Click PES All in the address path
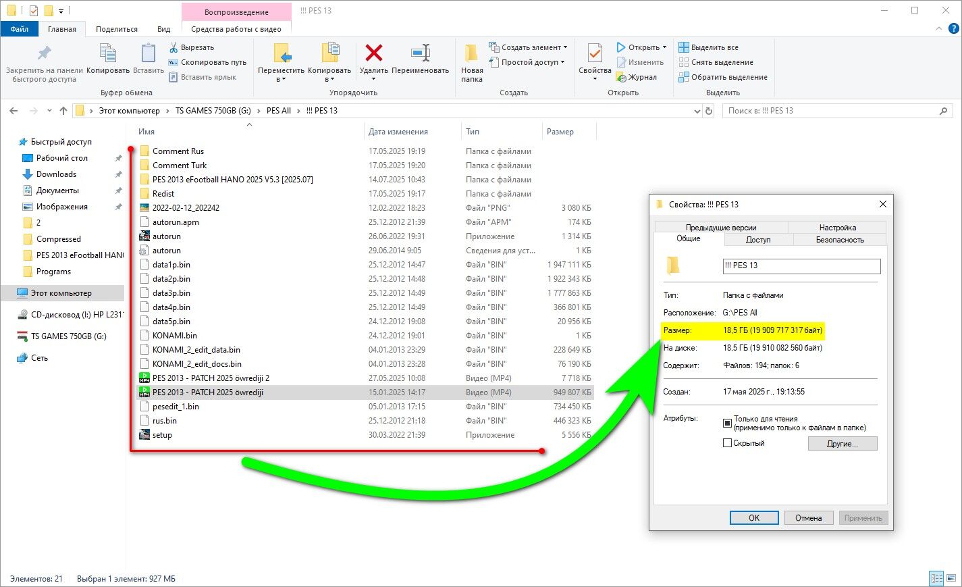The image size is (962, 587). 279,111
